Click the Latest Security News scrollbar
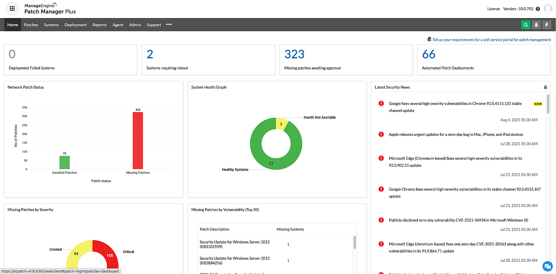Screen dimensions: 556x274 [x=548, y=104]
